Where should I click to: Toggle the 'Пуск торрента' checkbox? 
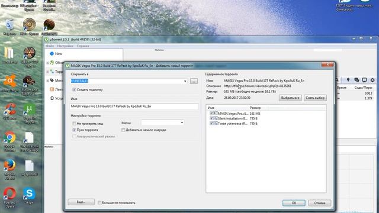[x=74, y=130]
